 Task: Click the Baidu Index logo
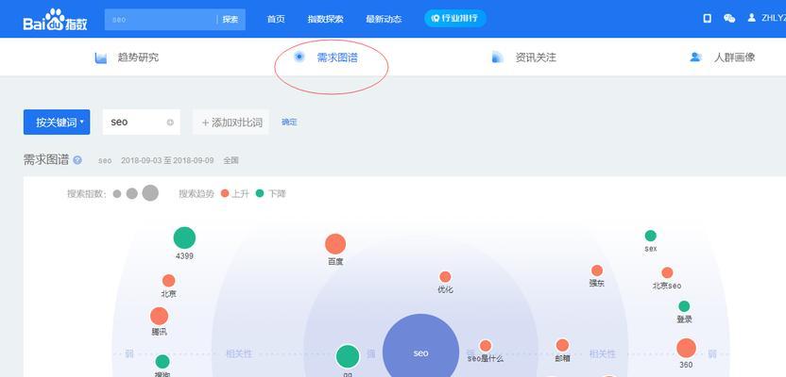pos(55,20)
